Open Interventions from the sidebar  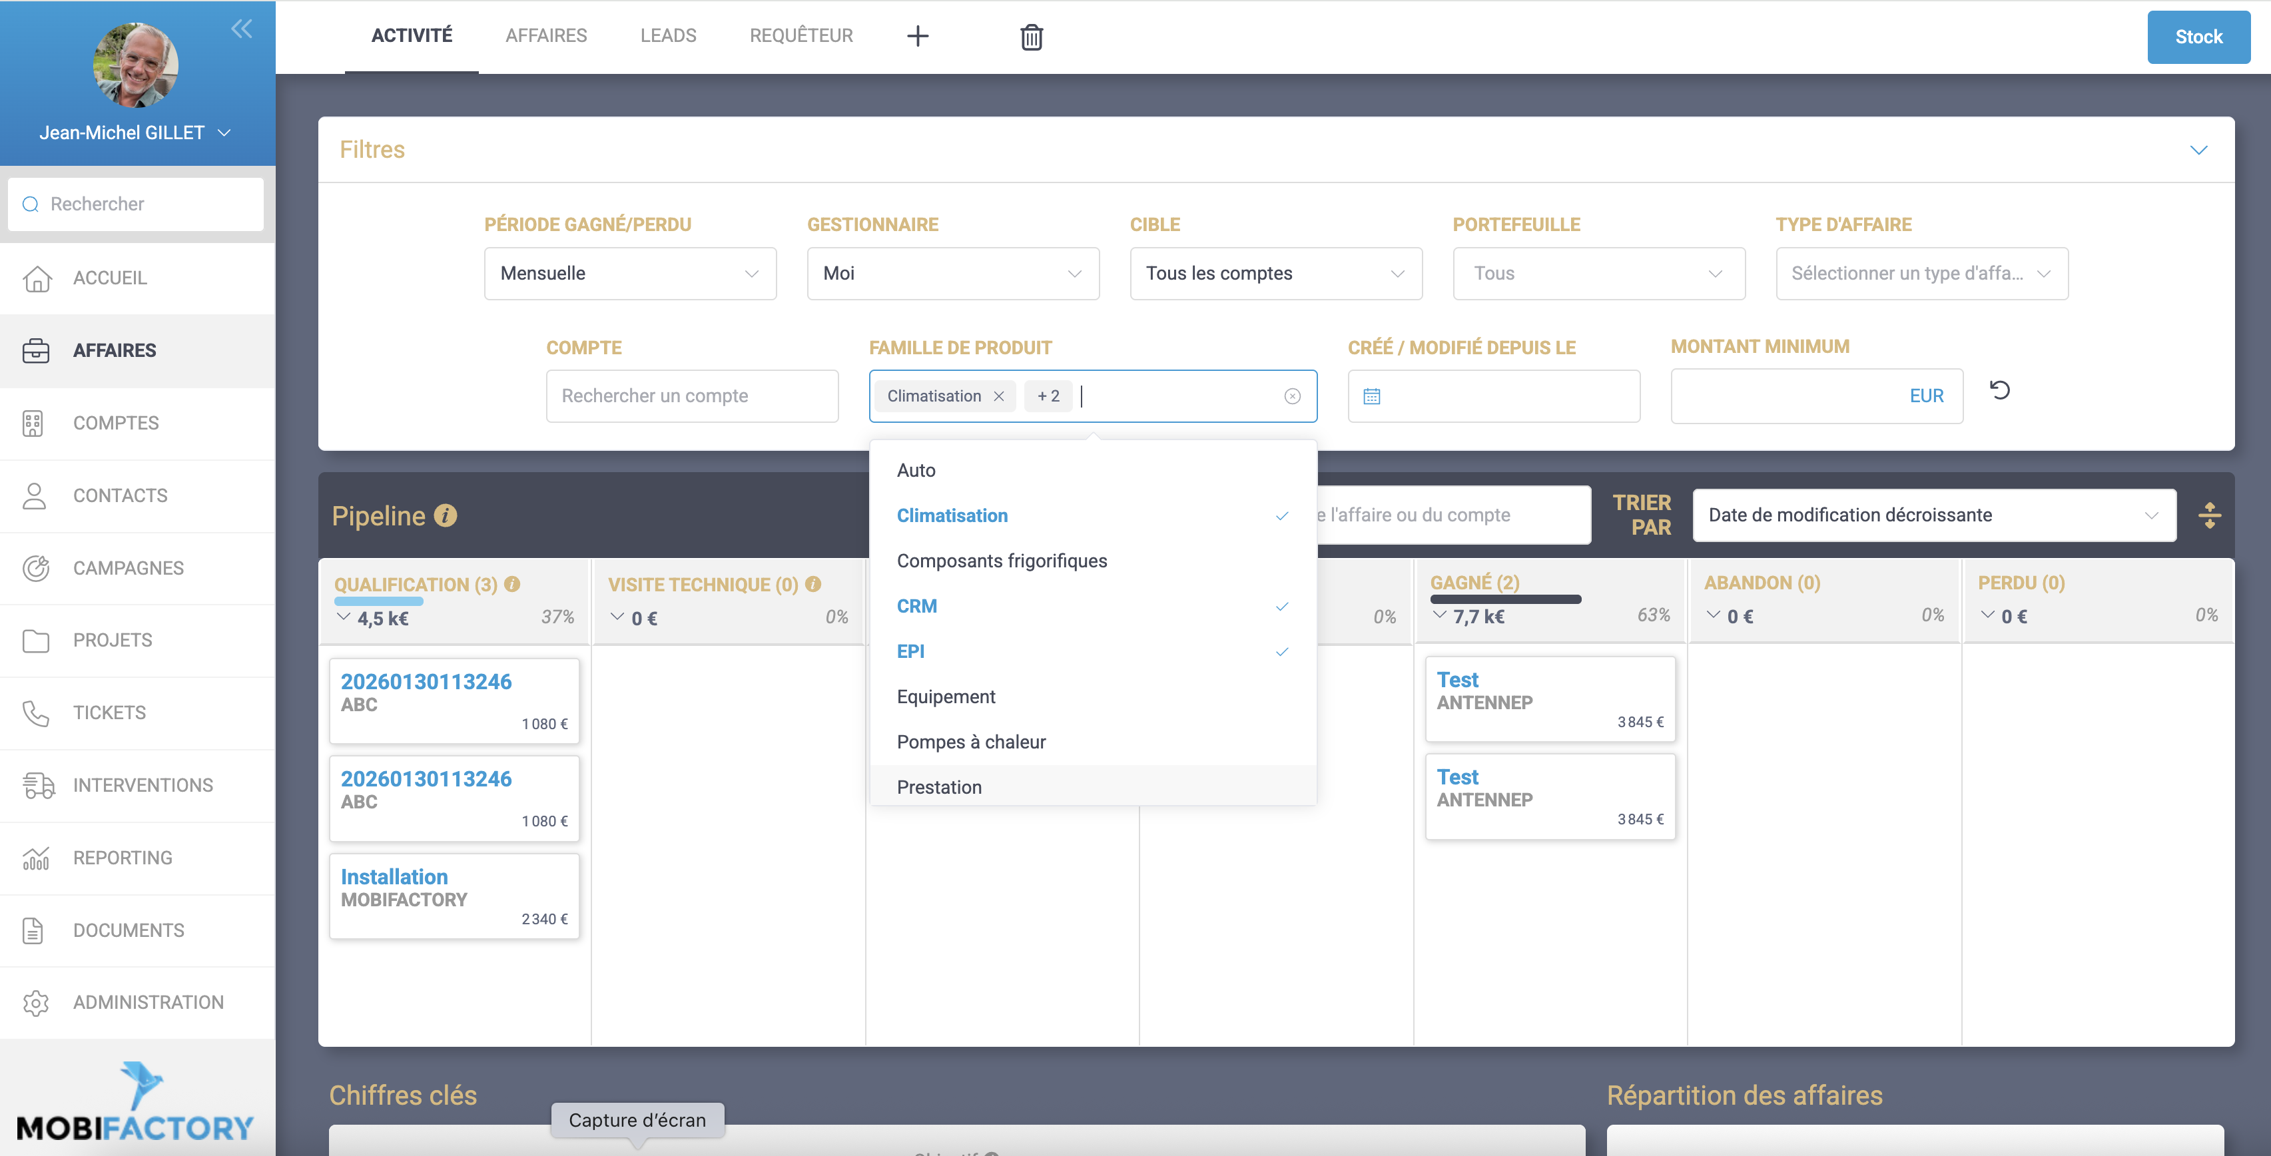(143, 785)
